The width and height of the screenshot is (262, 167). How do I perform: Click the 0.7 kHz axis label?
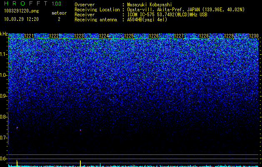pyautogui.click(x=3, y=138)
